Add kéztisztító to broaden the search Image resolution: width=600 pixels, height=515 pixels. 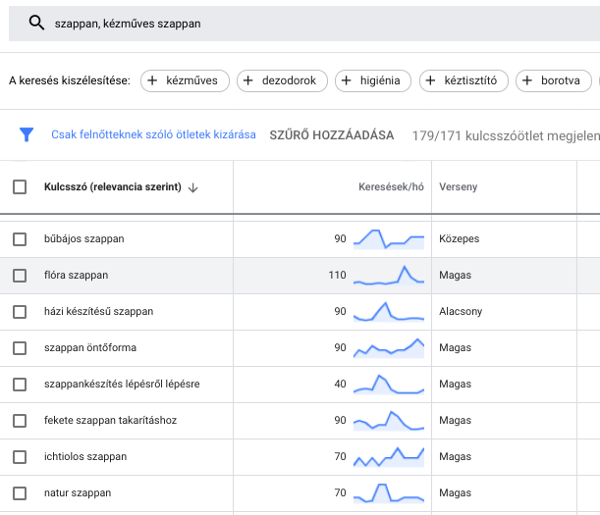(464, 80)
